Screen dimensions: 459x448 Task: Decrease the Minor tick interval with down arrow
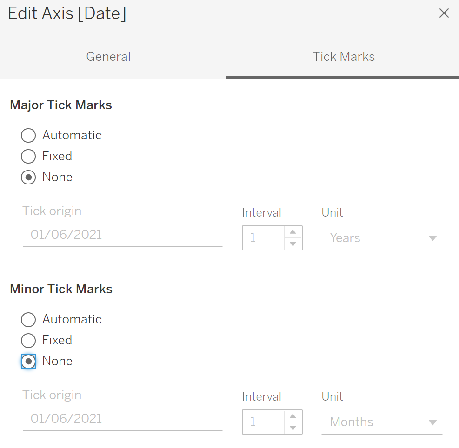click(x=293, y=428)
